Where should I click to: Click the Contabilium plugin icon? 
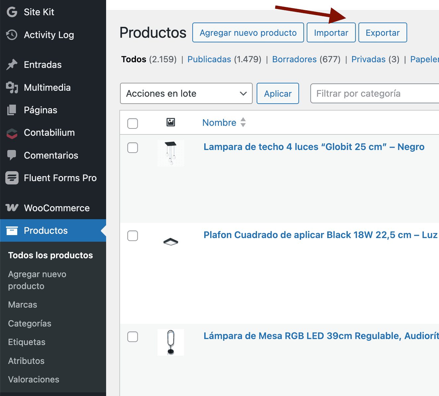(x=12, y=132)
